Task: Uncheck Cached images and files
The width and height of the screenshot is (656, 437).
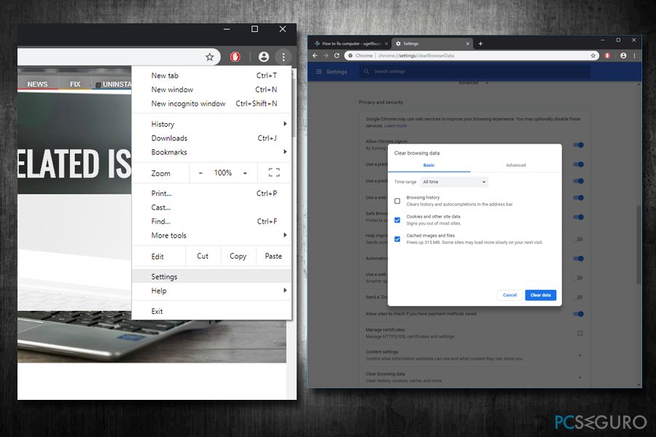Action: click(397, 239)
